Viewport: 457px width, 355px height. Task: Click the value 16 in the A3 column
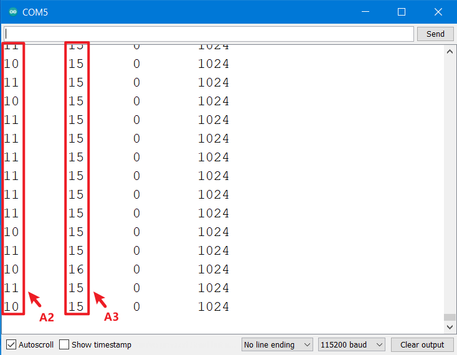76,269
